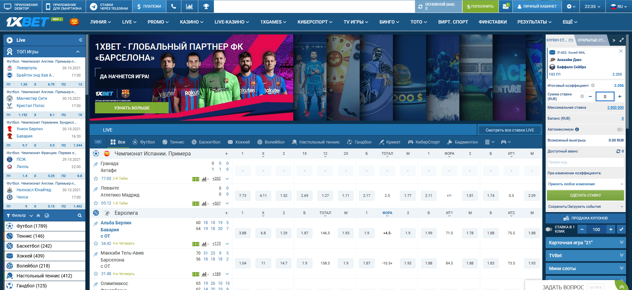Select Хоккей (439) in sports list
The width and height of the screenshot is (632, 290).
click(x=45, y=256)
